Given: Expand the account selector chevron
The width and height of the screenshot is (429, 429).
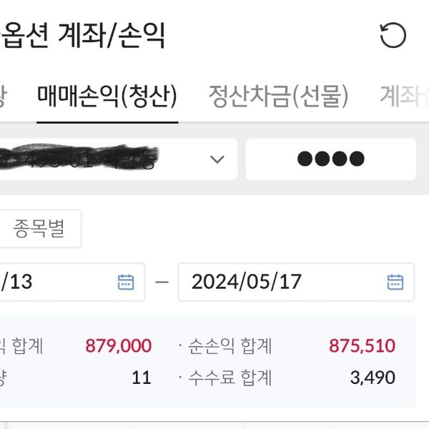Looking at the screenshot, I should [217, 159].
